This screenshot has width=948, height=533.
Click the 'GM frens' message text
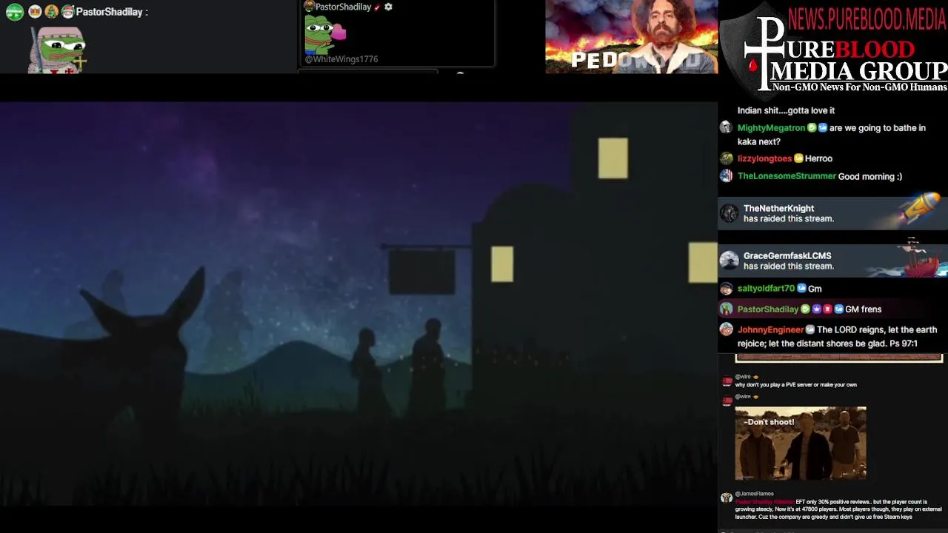(x=863, y=309)
